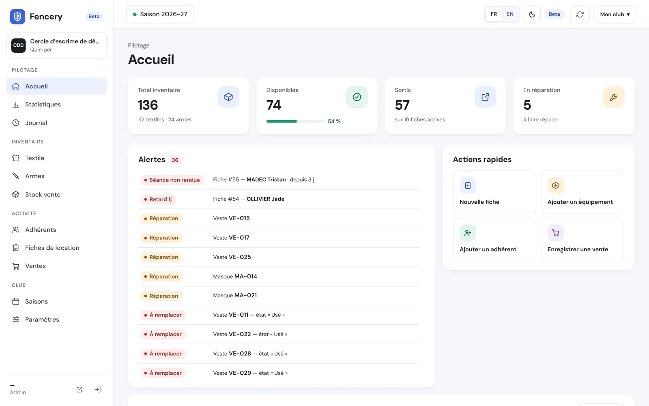The height and width of the screenshot is (406, 649).
Task: Click the sword icon beside Armes
Action: coord(16,176)
